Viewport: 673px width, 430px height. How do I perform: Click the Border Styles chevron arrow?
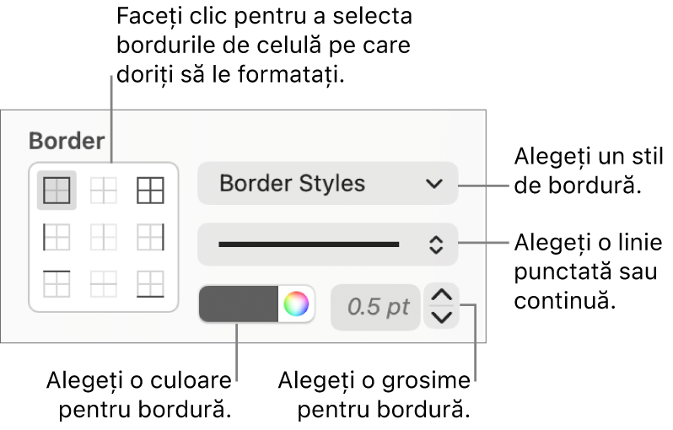[x=434, y=184]
